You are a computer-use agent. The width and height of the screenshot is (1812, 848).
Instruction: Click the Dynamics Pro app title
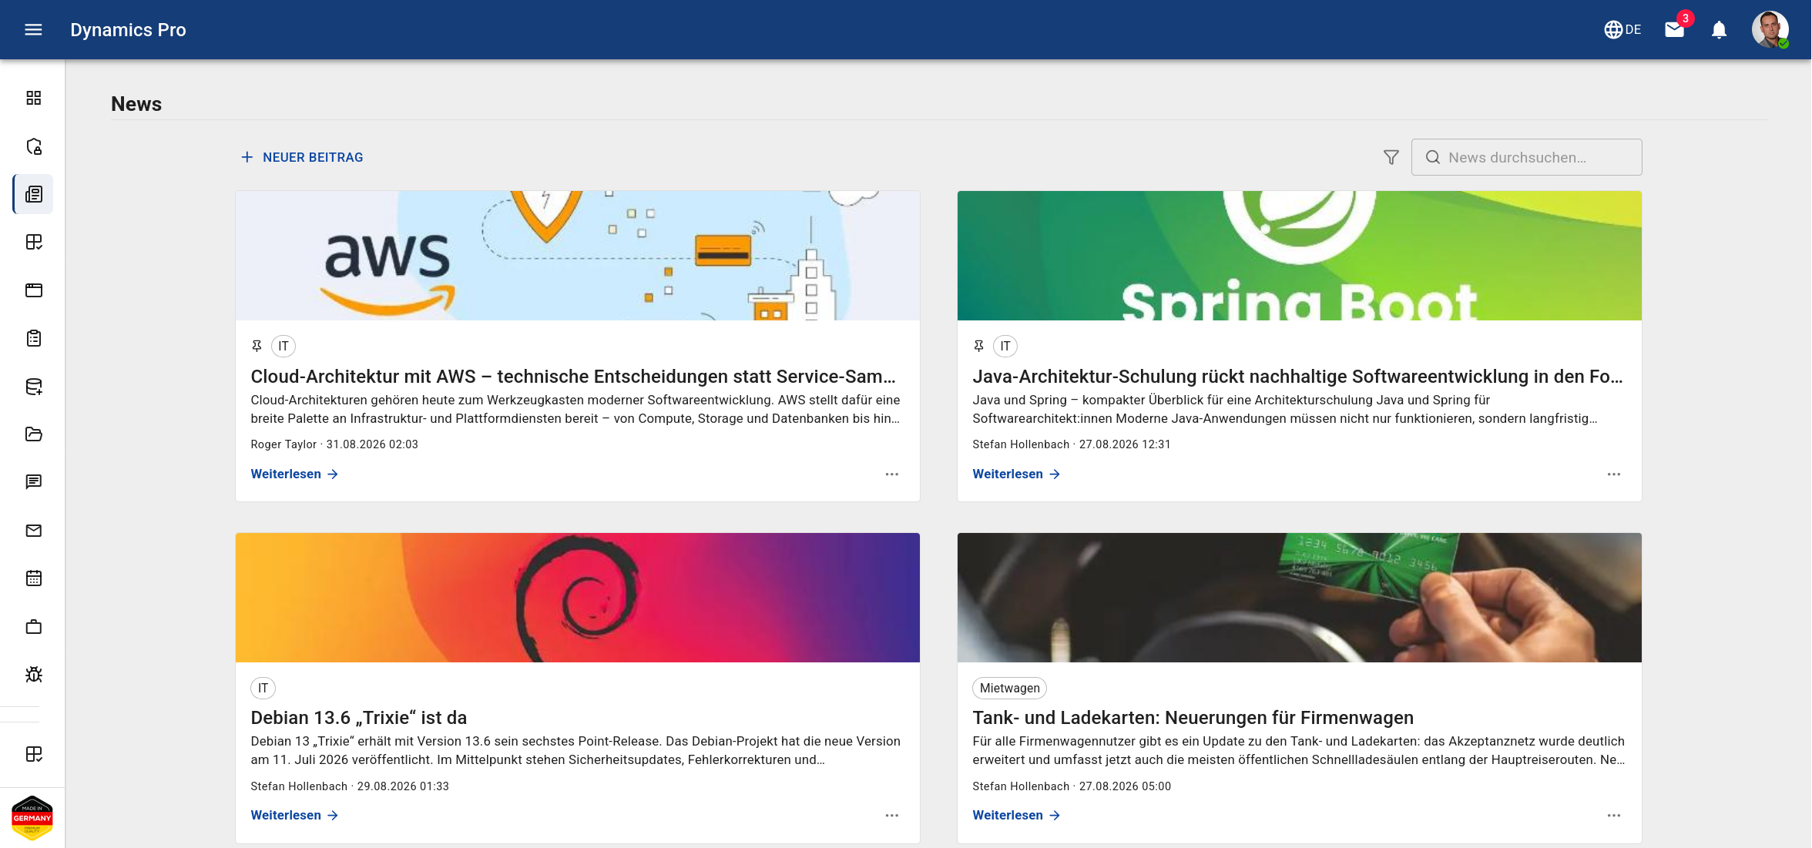click(x=128, y=30)
